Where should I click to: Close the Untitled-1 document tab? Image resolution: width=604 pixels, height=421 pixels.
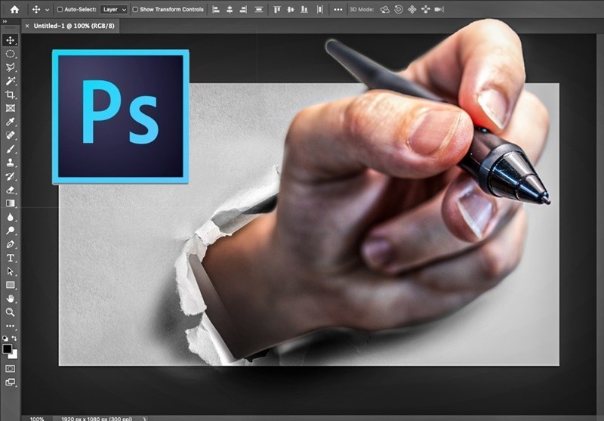(27, 26)
